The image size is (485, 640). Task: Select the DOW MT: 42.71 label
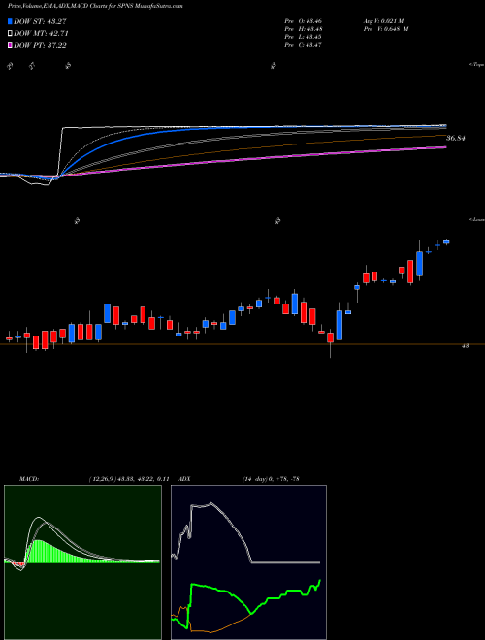[x=41, y=34]
